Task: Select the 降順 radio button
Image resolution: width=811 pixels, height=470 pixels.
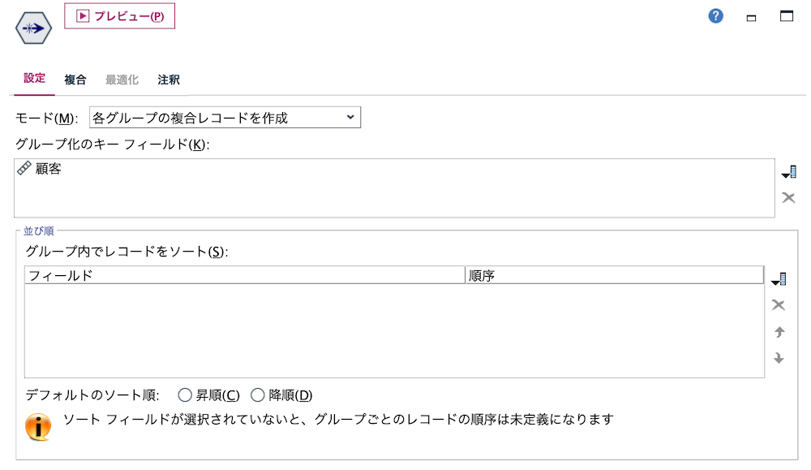Action: click(x=258, y=395)
